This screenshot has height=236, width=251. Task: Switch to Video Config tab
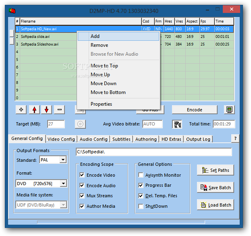[61, 139]
